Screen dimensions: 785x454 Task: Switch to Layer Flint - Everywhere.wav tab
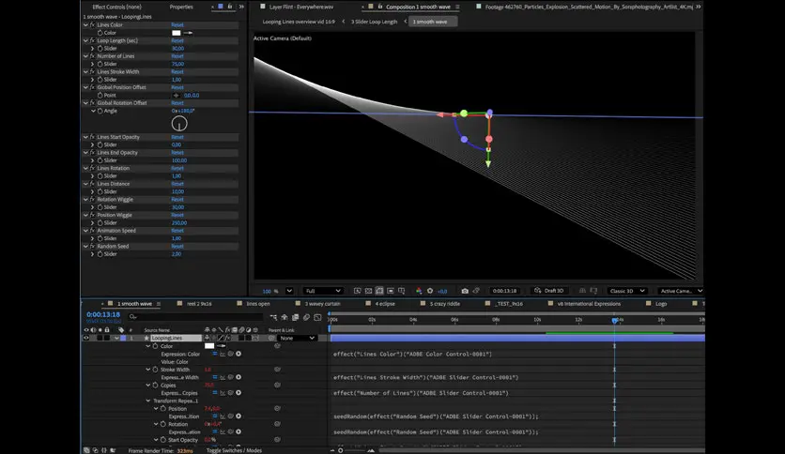click(x=300, y=7)
